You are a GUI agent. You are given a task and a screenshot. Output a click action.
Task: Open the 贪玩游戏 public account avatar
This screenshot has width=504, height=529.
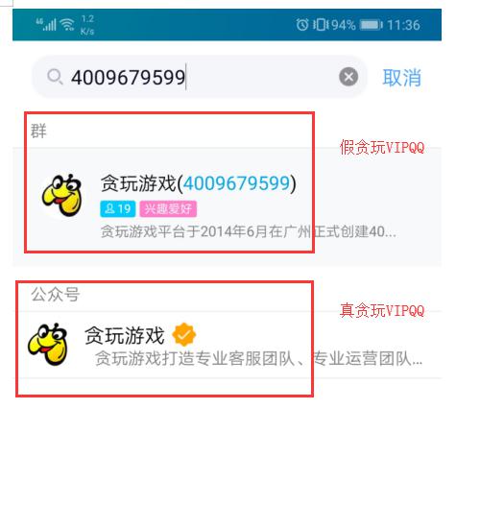coord(48,344)
